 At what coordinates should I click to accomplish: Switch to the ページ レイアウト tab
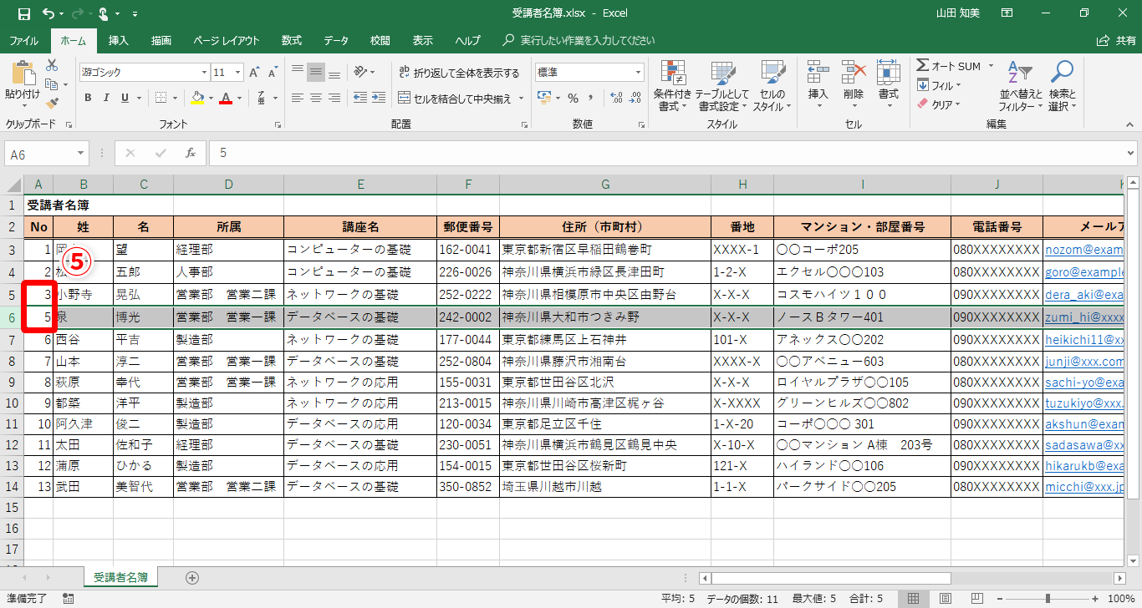coord(227,40)
